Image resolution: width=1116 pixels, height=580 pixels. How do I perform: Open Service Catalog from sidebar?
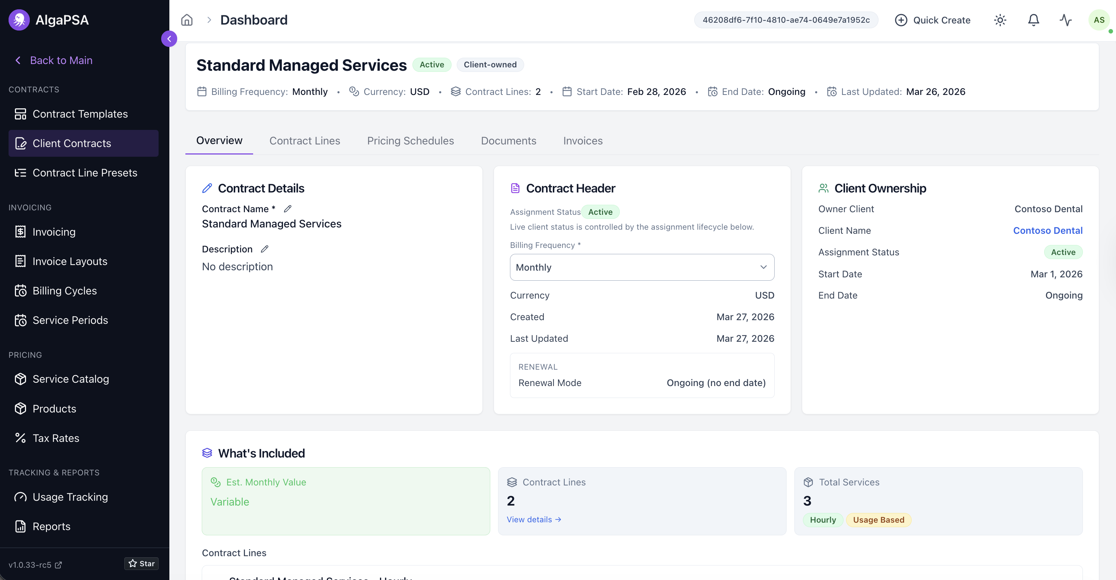(x=71, y=379)
